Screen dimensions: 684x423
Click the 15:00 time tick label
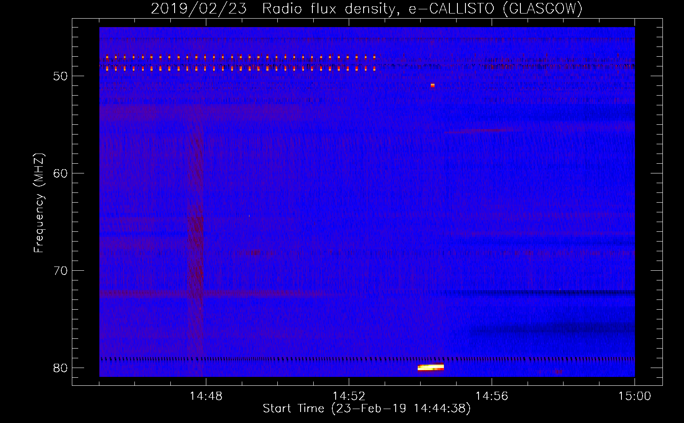point(635,396)
